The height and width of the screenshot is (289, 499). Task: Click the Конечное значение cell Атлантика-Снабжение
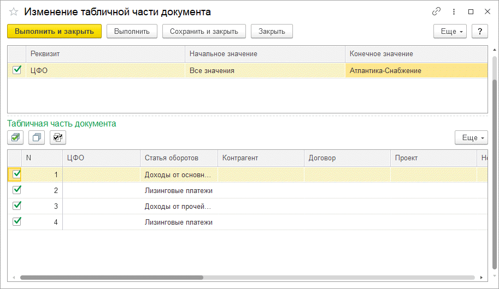tap(415, 70)
